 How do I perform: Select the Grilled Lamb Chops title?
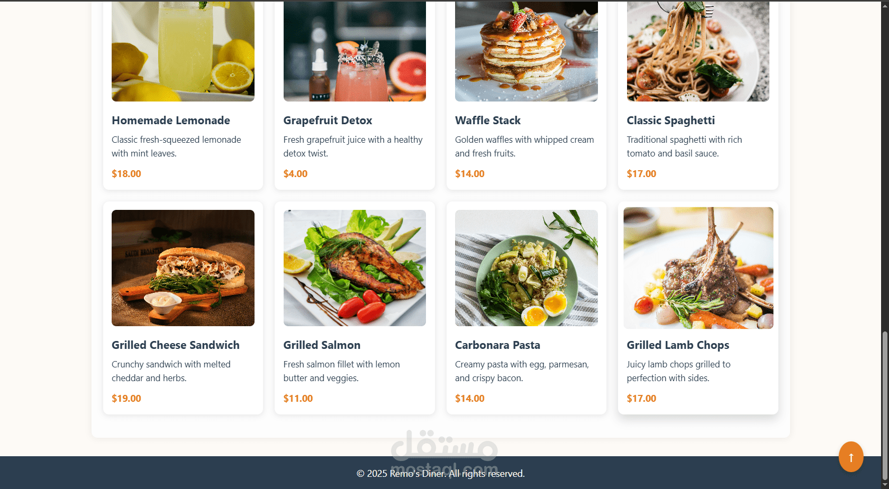point(678,345)
